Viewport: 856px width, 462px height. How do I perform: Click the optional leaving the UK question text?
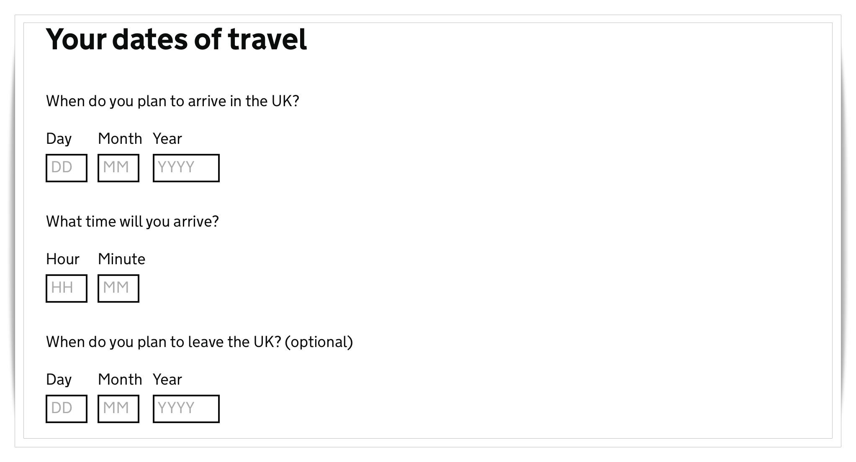pyautogui.click(x=200, y=341)
